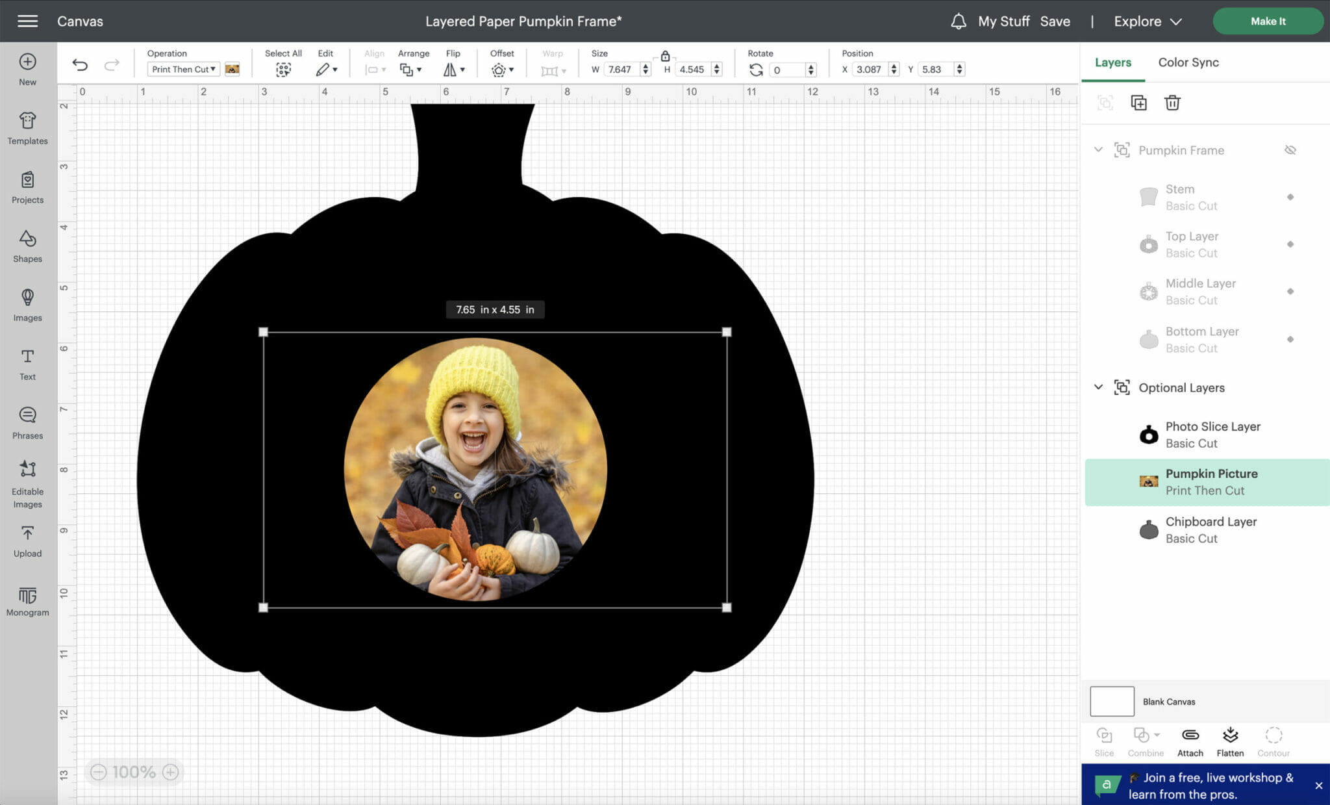Click the Slice icon
Screen dimensions: 1330x805
1104,741
